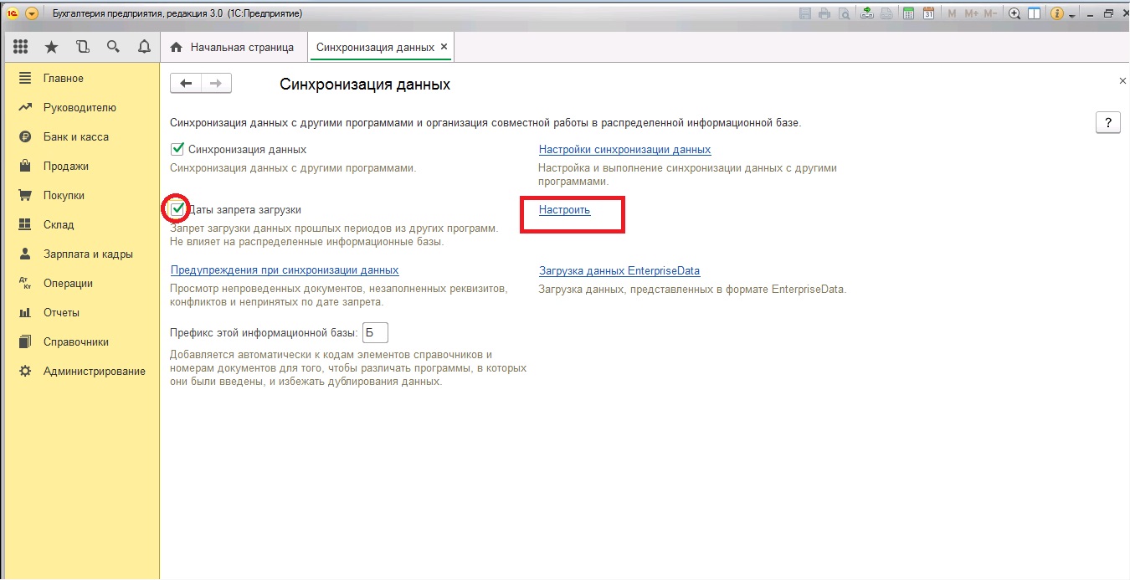Image resolution: width=1130 pixels, height=580 pixels.
Task: Open the main menu dropdown in title bar
Action: (32, 13)
